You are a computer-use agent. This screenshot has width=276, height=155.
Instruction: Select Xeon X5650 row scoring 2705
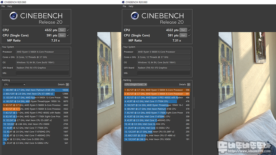[36, 124]
